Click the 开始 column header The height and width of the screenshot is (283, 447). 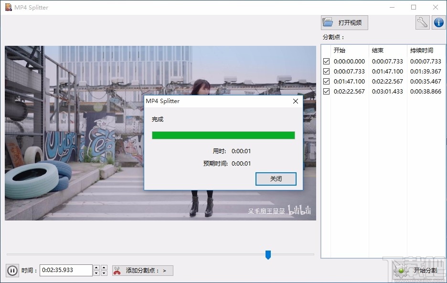(339, 51)
